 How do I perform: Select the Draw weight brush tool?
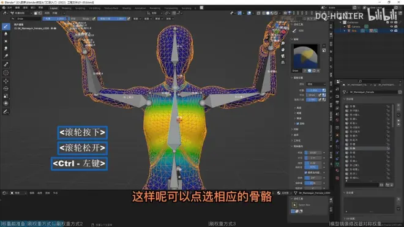(6, 26)
